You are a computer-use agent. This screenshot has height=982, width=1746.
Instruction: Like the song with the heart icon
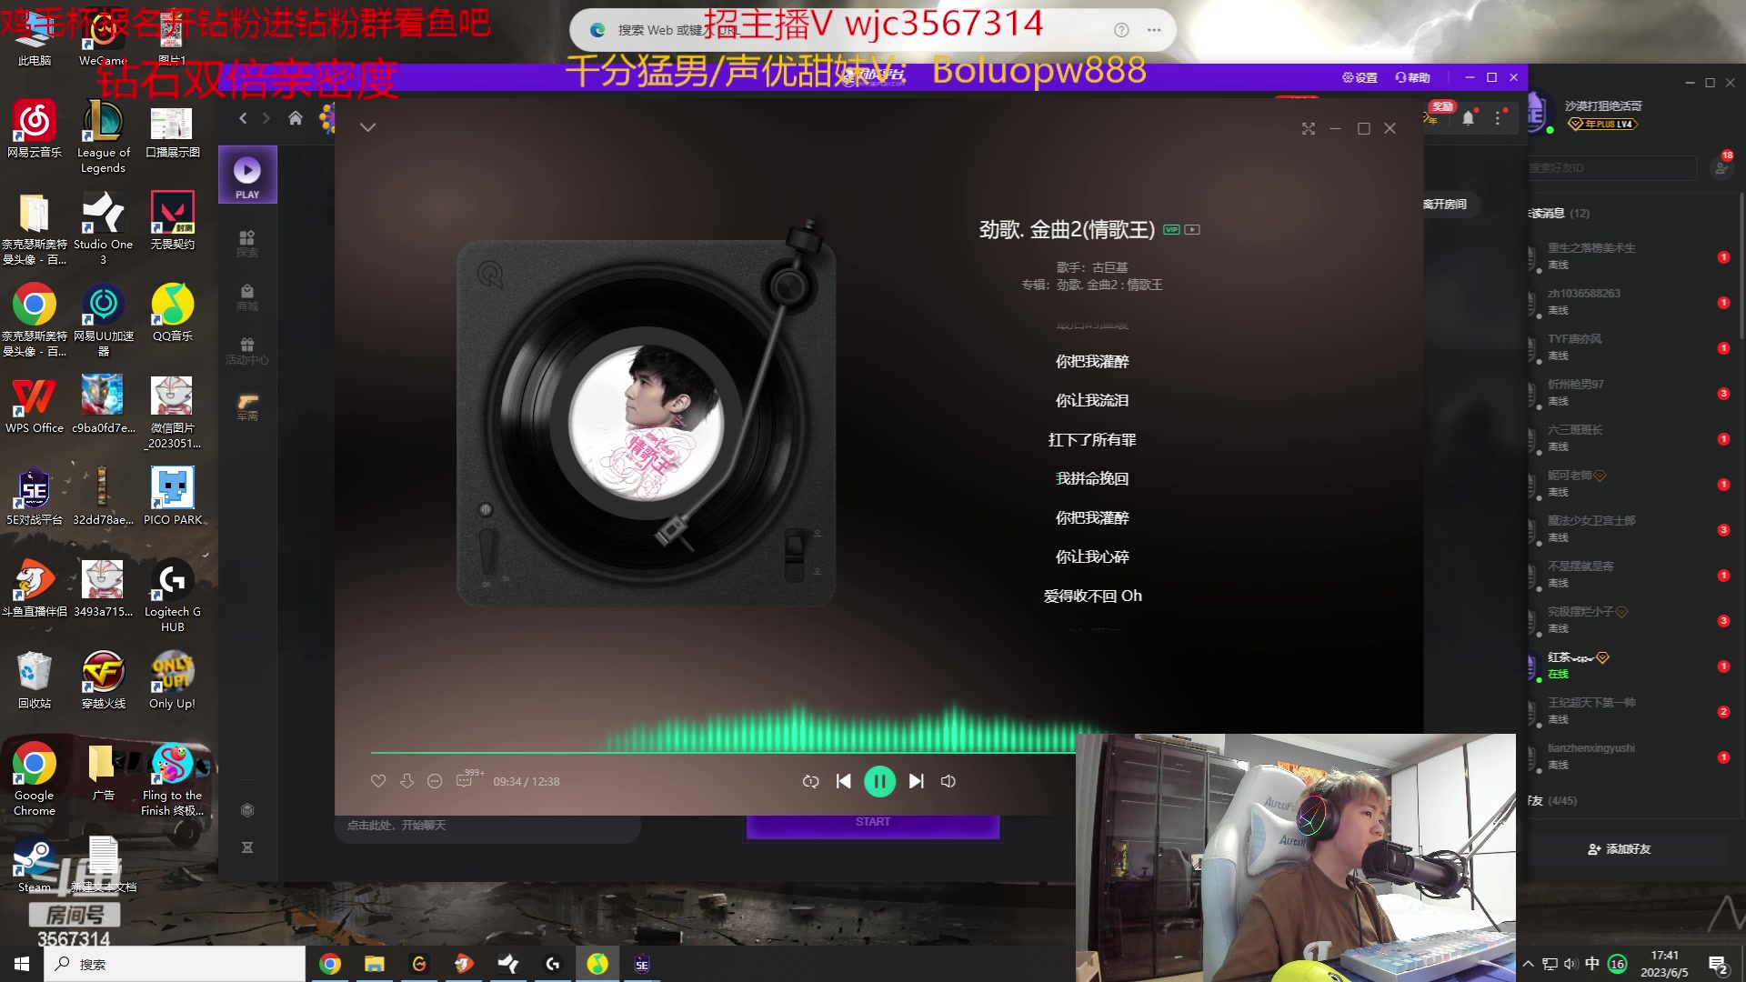(x=378, y=781)
